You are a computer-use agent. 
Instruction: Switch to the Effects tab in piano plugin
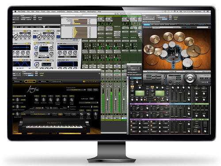[x=43, y=81]
